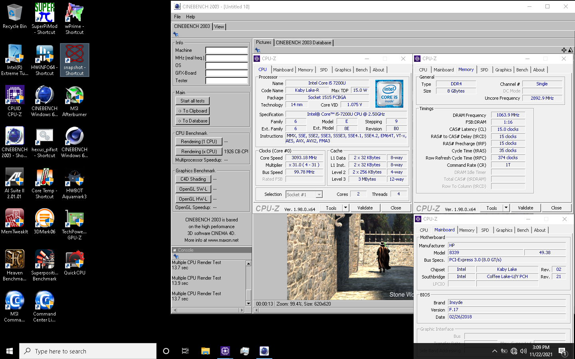Open Superposition Benchmark desktop icon

pos(44,265)
